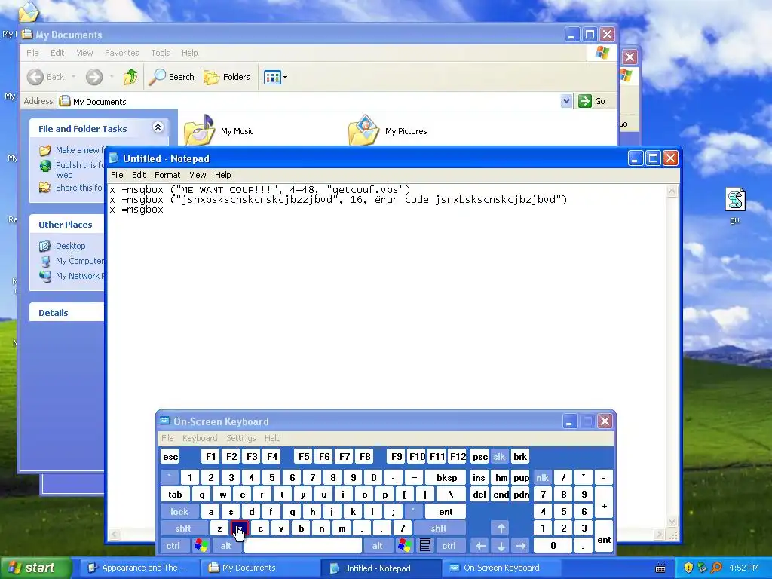Click the Desktop link in Other Places
Viewport: 772px width, 579px height.
tap(70, 246)
